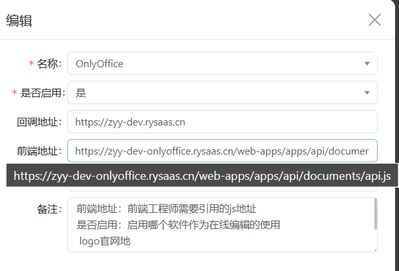
Task: Click the api.js URL tooltip
Action: pyautogui.click(x=202, y=175)
